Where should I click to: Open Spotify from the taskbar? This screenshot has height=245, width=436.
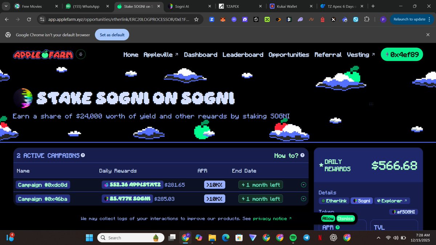click(293, 237)
